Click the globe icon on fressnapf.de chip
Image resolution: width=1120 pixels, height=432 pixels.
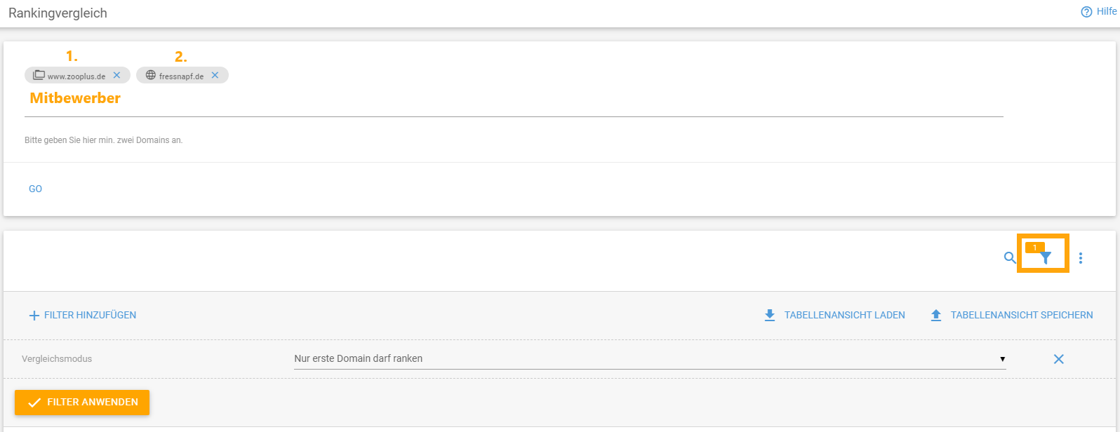tap(150, 75)
